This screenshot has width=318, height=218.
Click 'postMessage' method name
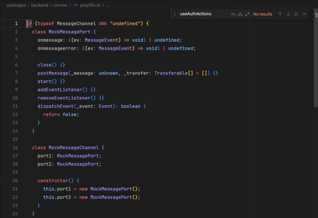[53, 73]
